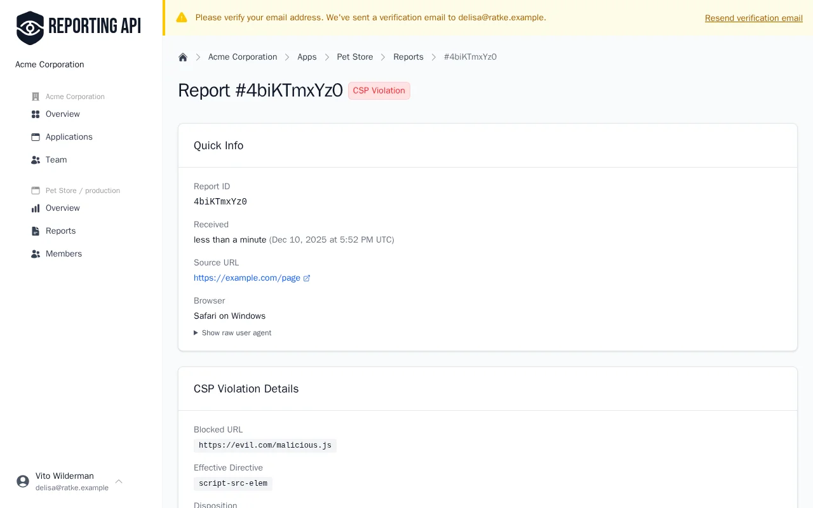
Task: Click the Members people icon
Action: pyautogui.click(x=36, y=254)
